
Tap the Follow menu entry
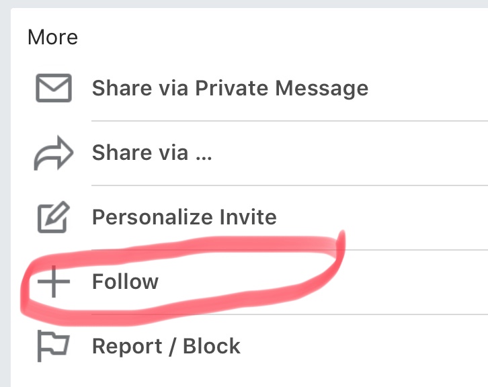click(249, 282)
